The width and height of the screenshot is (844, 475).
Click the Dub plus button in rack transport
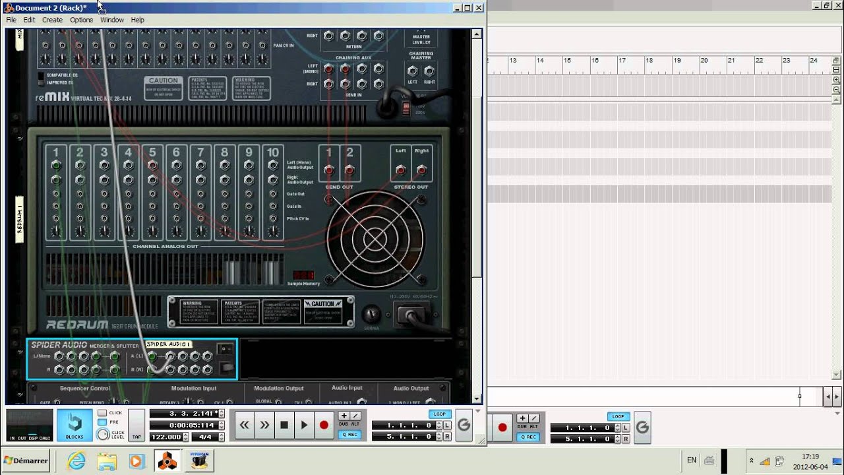[x=344, y=416]
